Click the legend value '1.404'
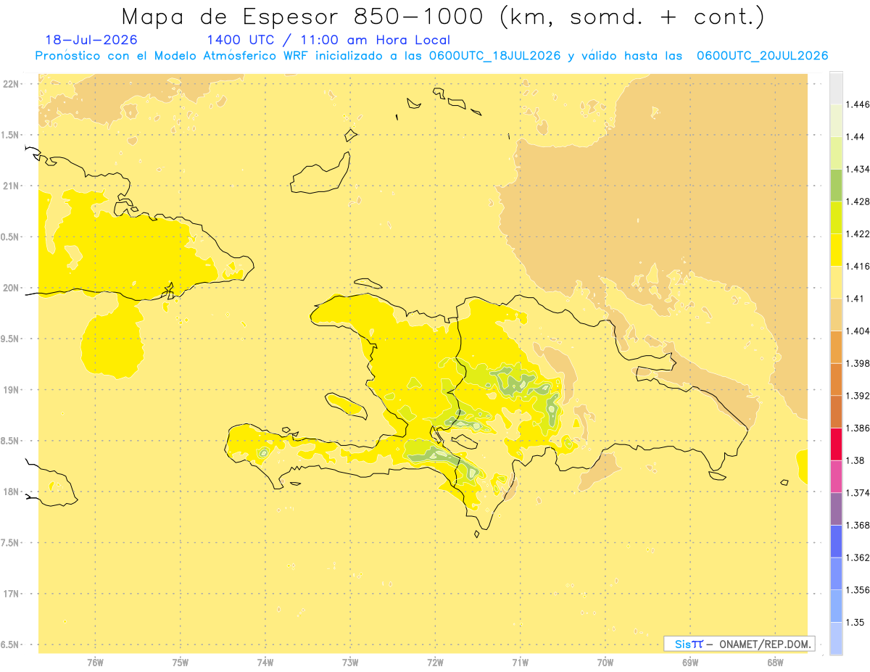Image resolution: width=870 pixels, height=672 pixels. pos(857,331)
